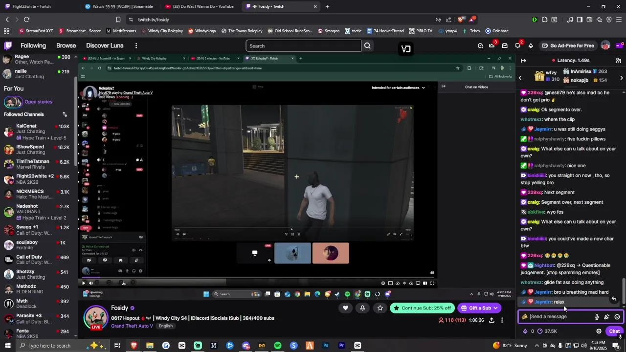Image resolution: width=626 pixels, height=352 pixels.
Task: Open Brave Wallet icon
Action: pyautogui.click(x=589, y=20)
